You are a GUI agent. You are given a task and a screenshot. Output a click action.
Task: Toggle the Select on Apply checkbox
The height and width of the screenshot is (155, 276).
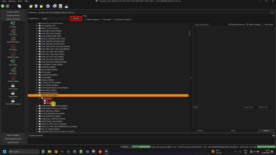(x=247, y=24)
